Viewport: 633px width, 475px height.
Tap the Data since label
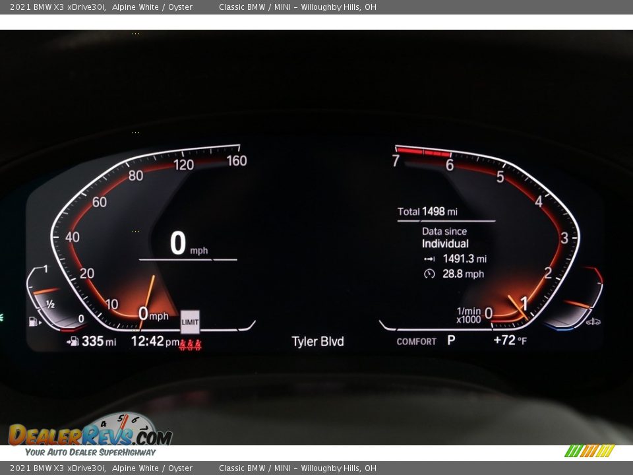pos(444,232)
